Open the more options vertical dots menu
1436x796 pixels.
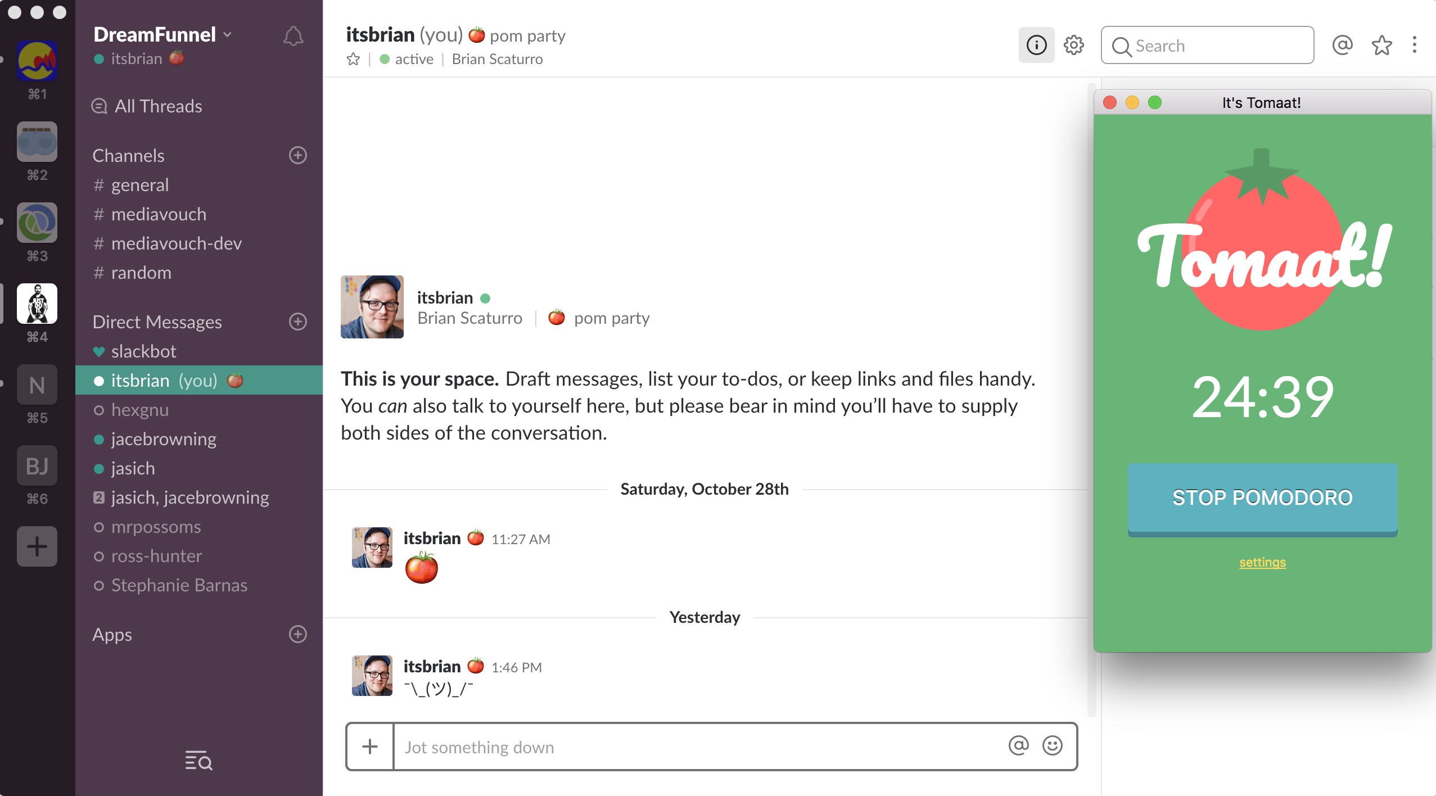coord(1415,45)
